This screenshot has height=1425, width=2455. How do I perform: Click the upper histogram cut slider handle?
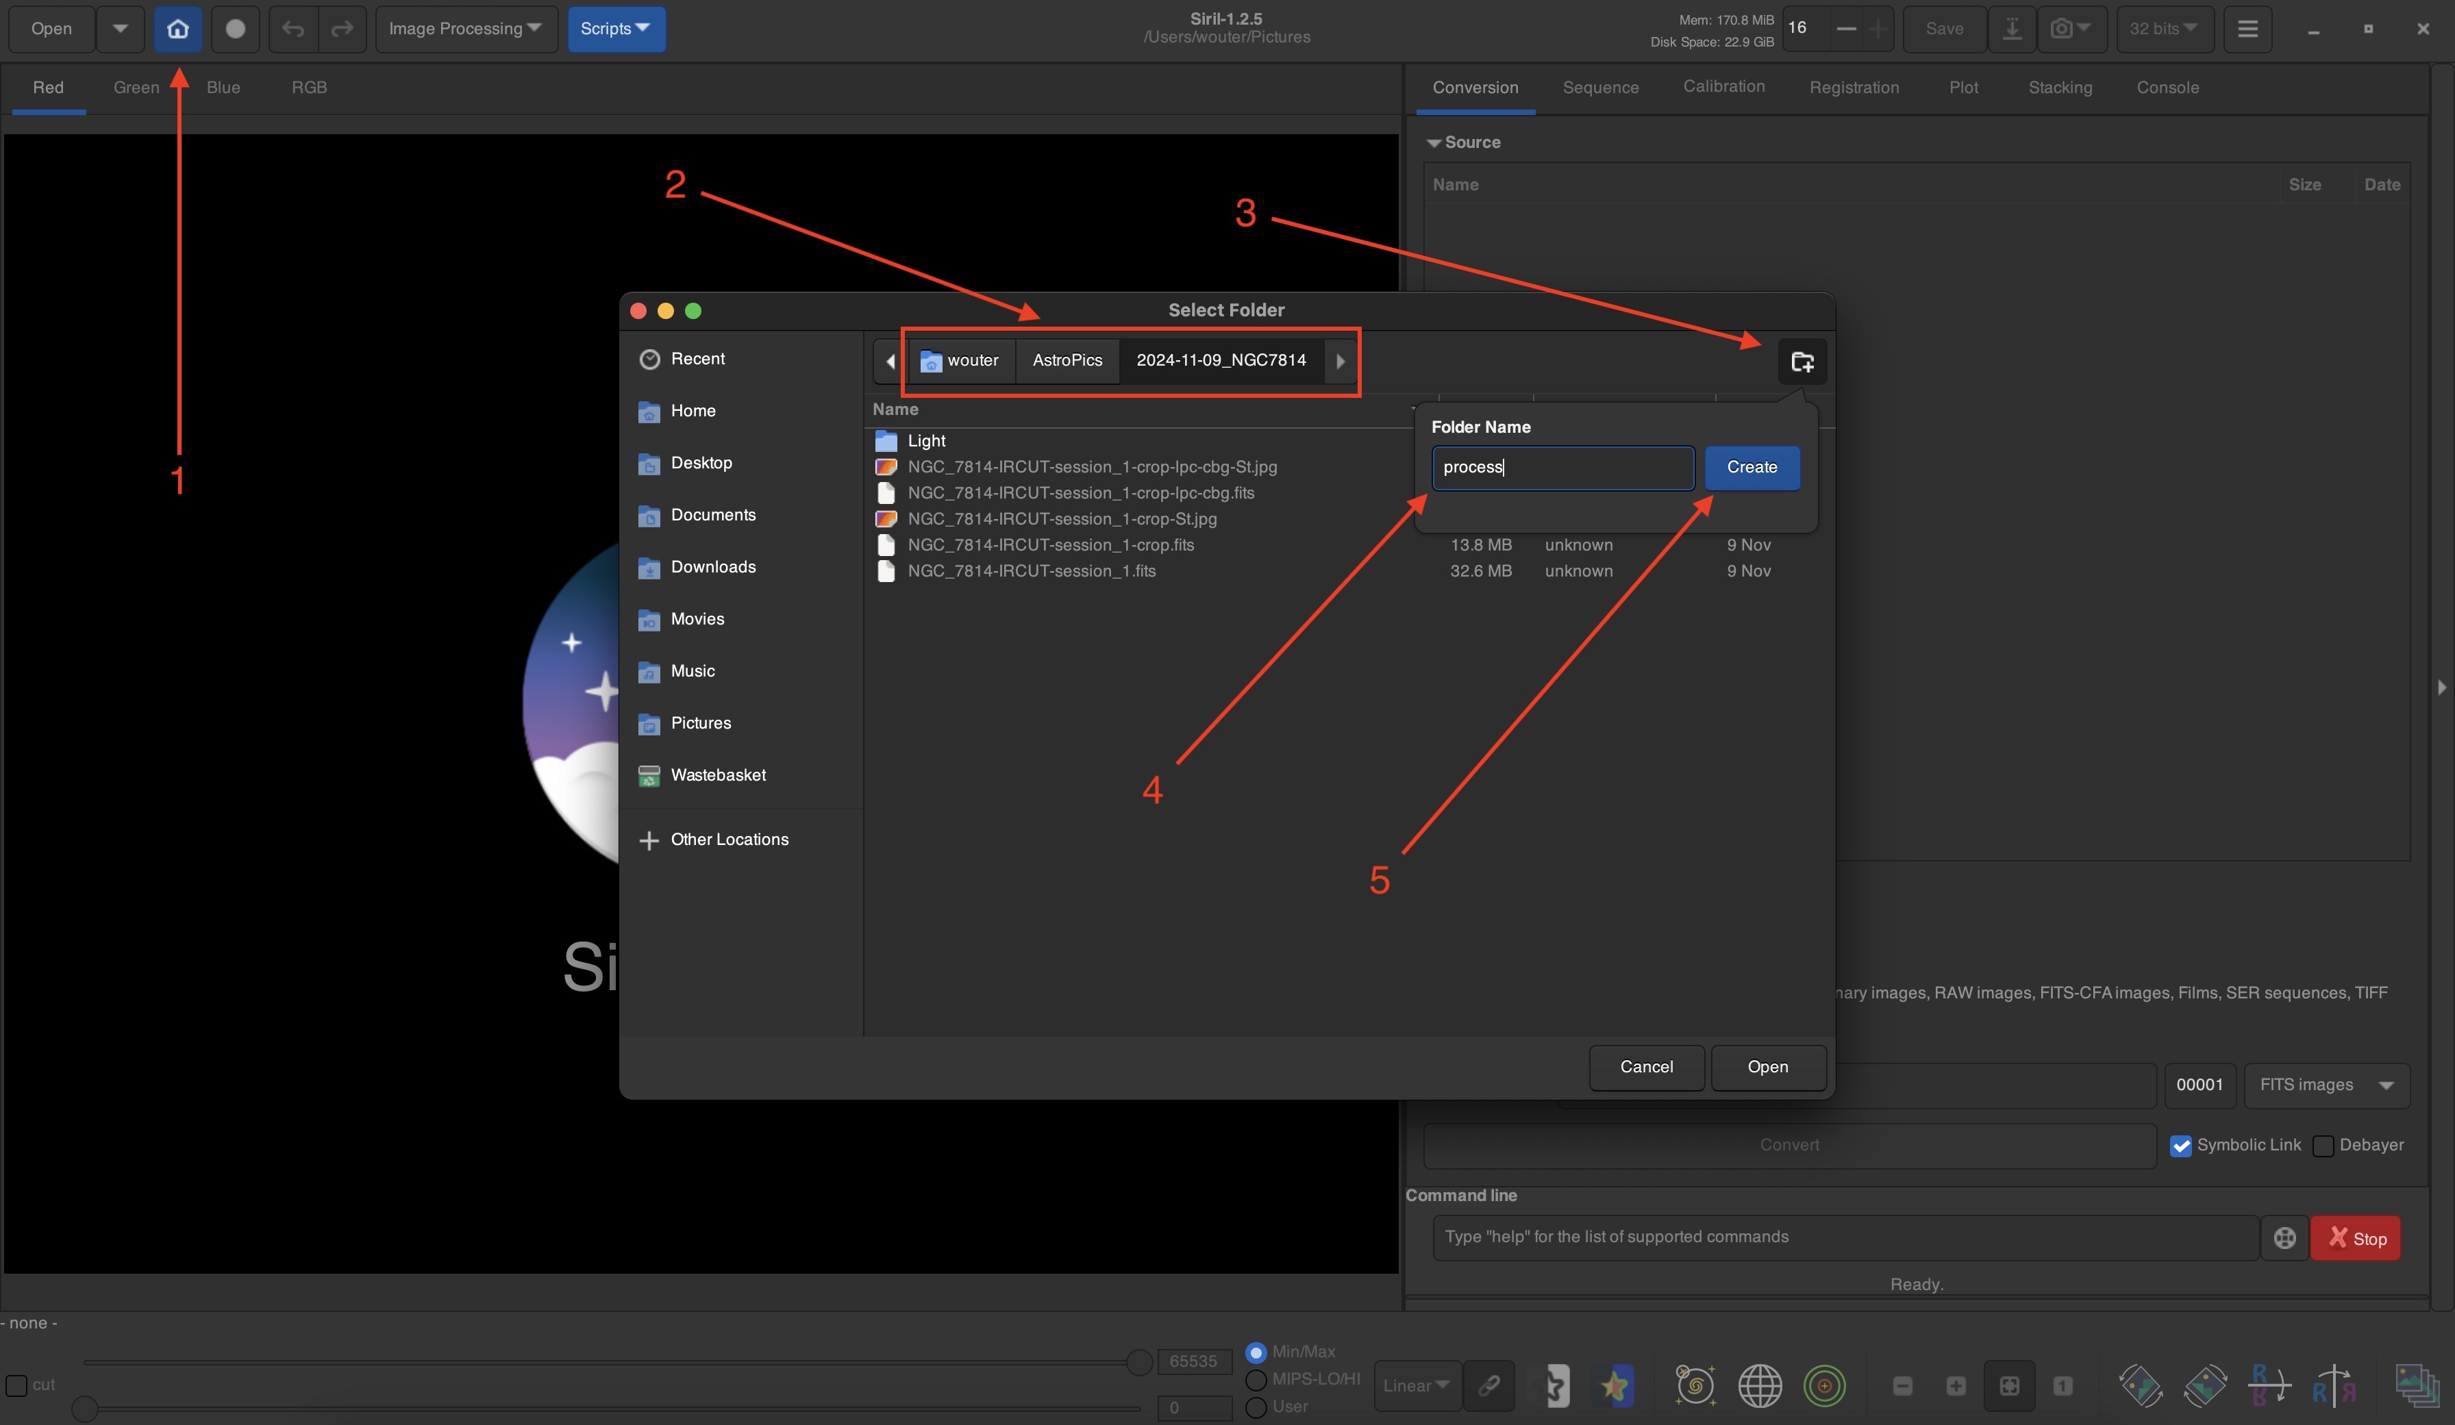click(1139, 1362)
